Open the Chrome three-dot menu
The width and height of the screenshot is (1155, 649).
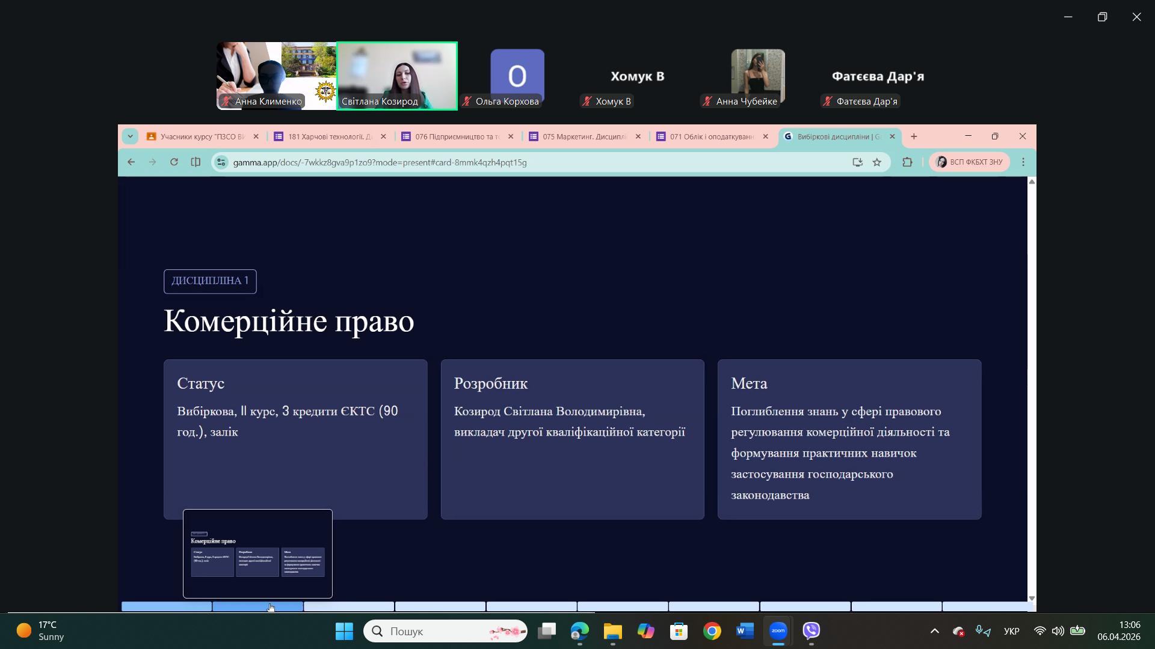(x=1023, y=162)
